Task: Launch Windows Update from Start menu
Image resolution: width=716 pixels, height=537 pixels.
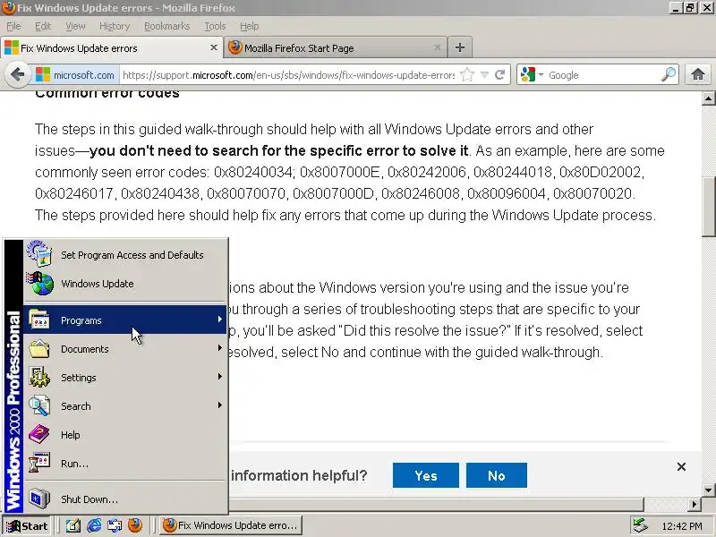Action: point(125,284)
